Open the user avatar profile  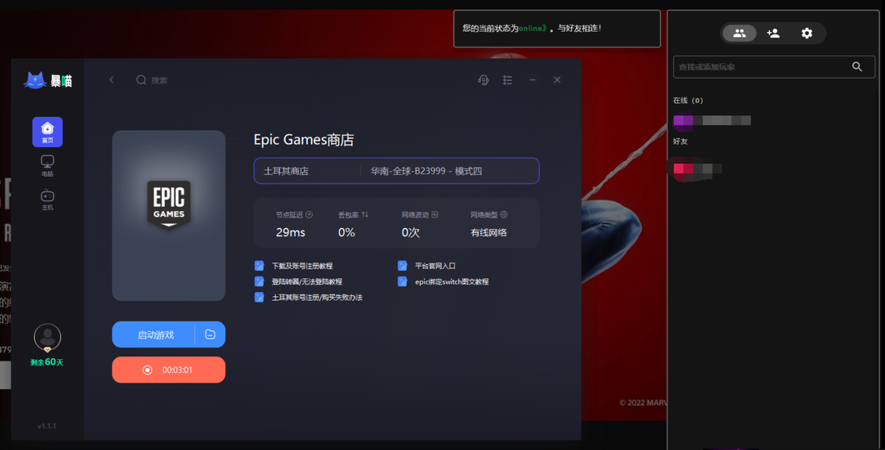48,338
